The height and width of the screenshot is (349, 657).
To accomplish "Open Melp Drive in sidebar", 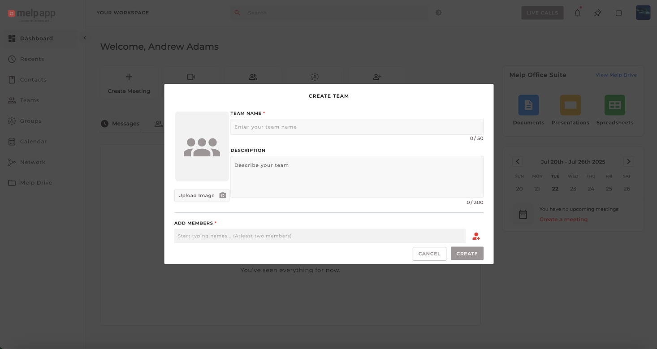I will click(36, 183).
